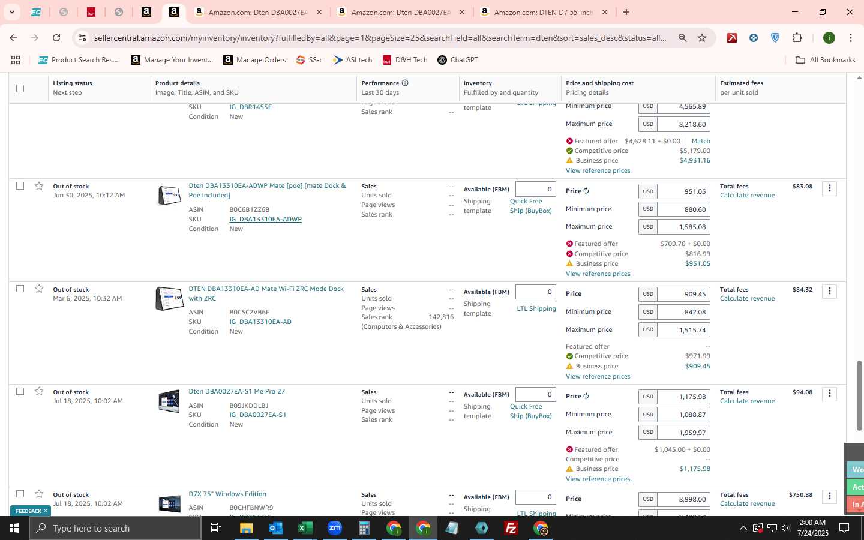Viewport: 864px width, 540px height.
Task: Check the box for DBA13310EA-ADWP row
Action: [20, 186]
